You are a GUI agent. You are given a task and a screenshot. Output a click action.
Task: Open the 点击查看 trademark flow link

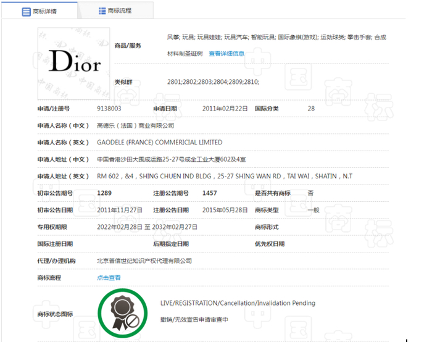coord(109,278)
